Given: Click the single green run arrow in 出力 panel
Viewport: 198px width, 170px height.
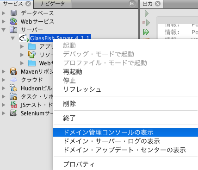Looking at the screenshot, I should (147, 13).
